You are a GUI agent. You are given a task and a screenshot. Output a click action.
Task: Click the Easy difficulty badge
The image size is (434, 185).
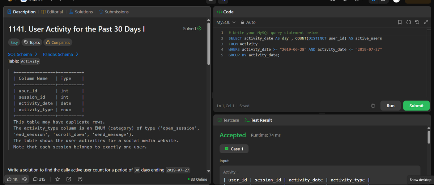coord(14,42)
